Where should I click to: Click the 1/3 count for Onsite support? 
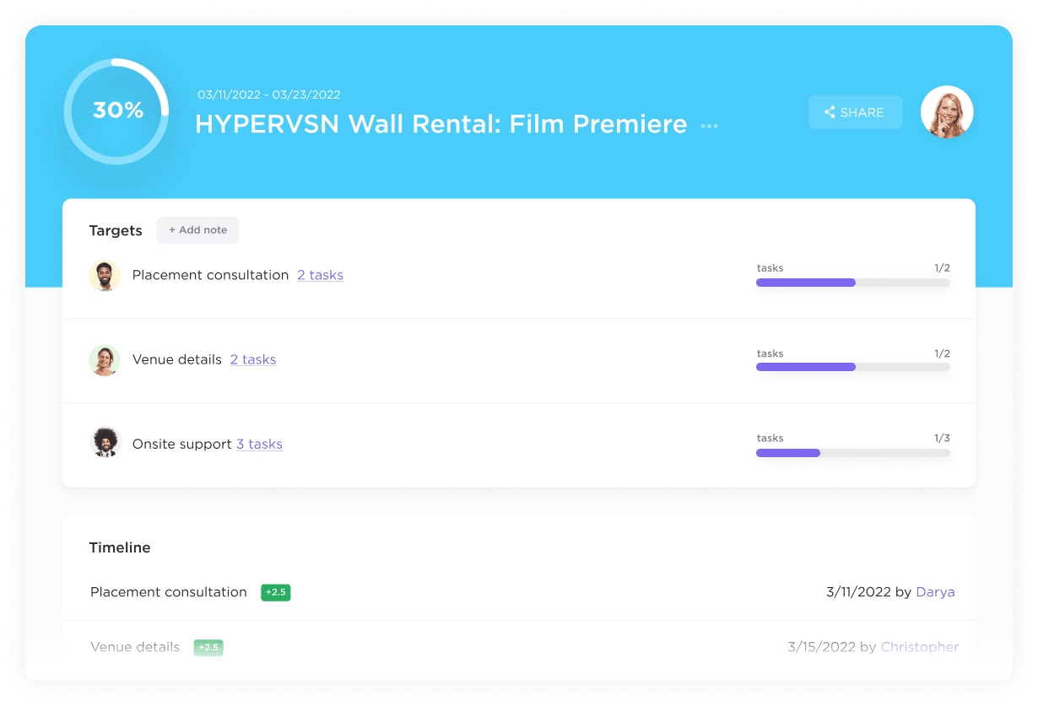point(942,438)
